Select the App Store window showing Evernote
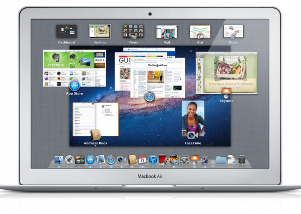This screenshot has width=301, height=214. (74, 68)
